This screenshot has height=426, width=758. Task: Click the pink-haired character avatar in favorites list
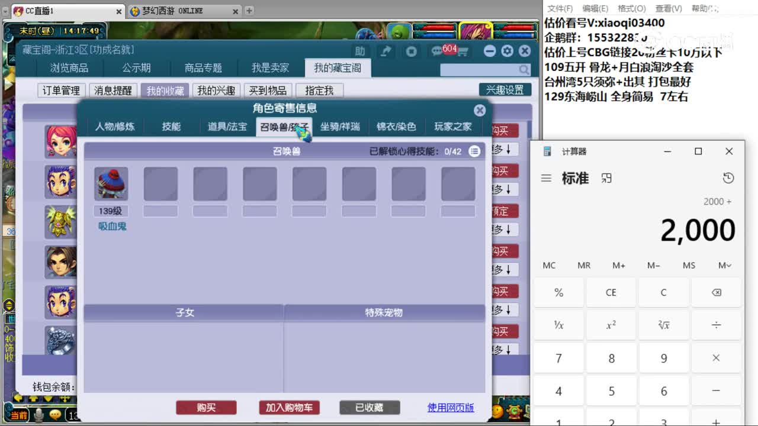point(61,141)
